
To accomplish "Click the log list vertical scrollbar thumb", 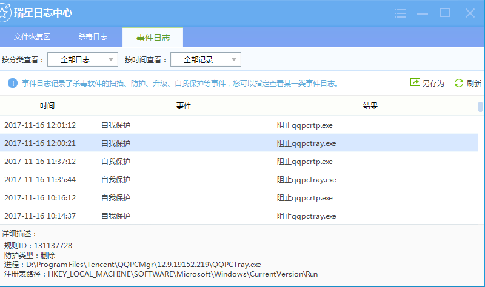I will [480, 107].
